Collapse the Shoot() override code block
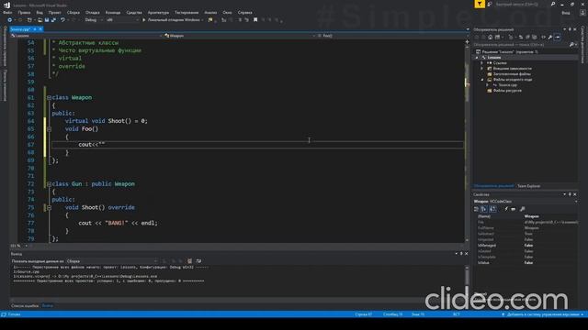588x330 pixels. click(49, 208)
